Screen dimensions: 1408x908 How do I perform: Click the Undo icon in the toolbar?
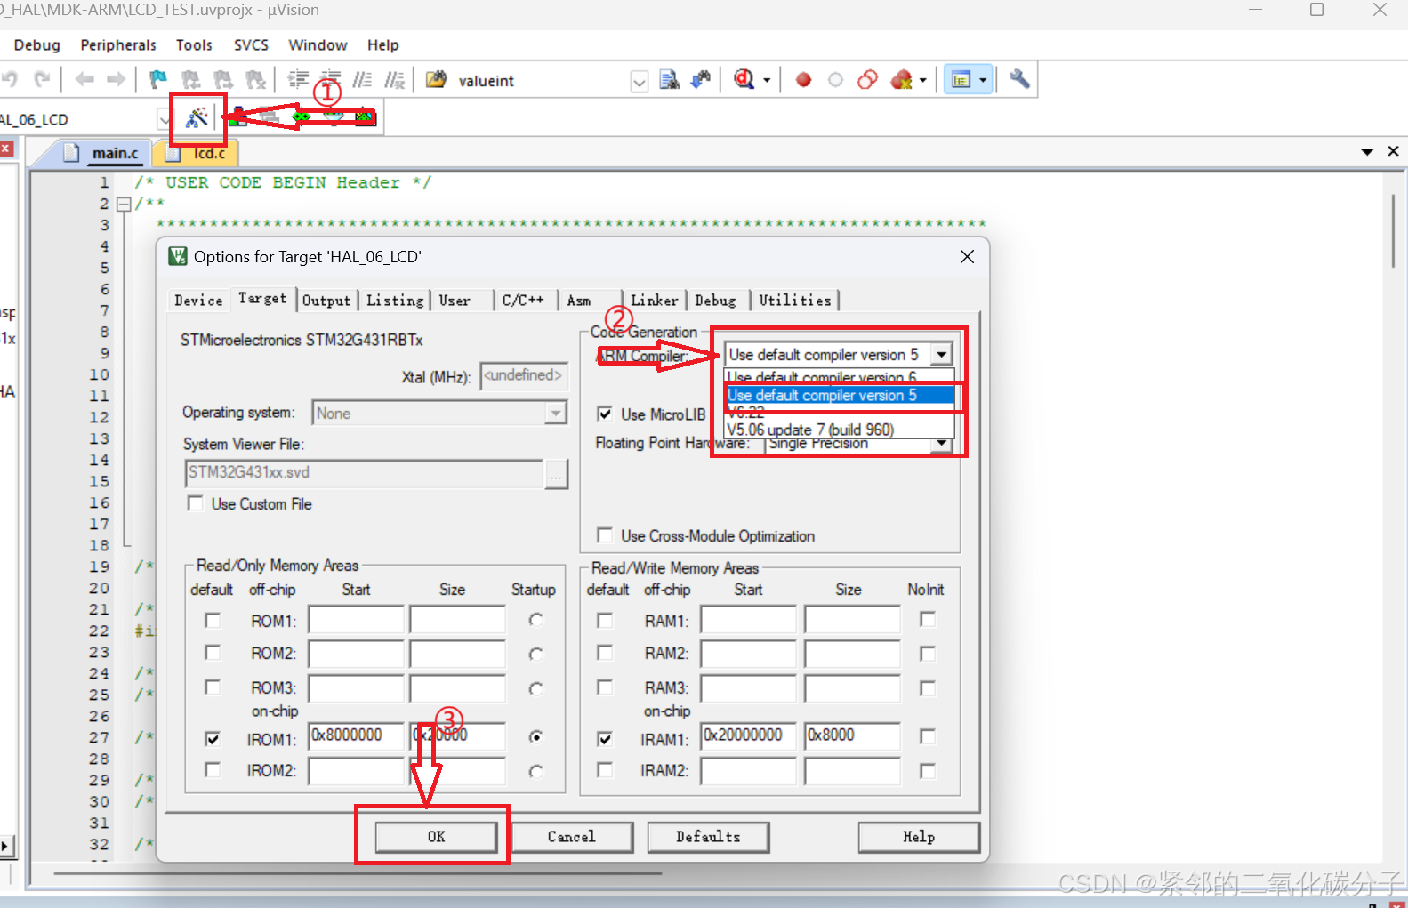coord(9,80)
